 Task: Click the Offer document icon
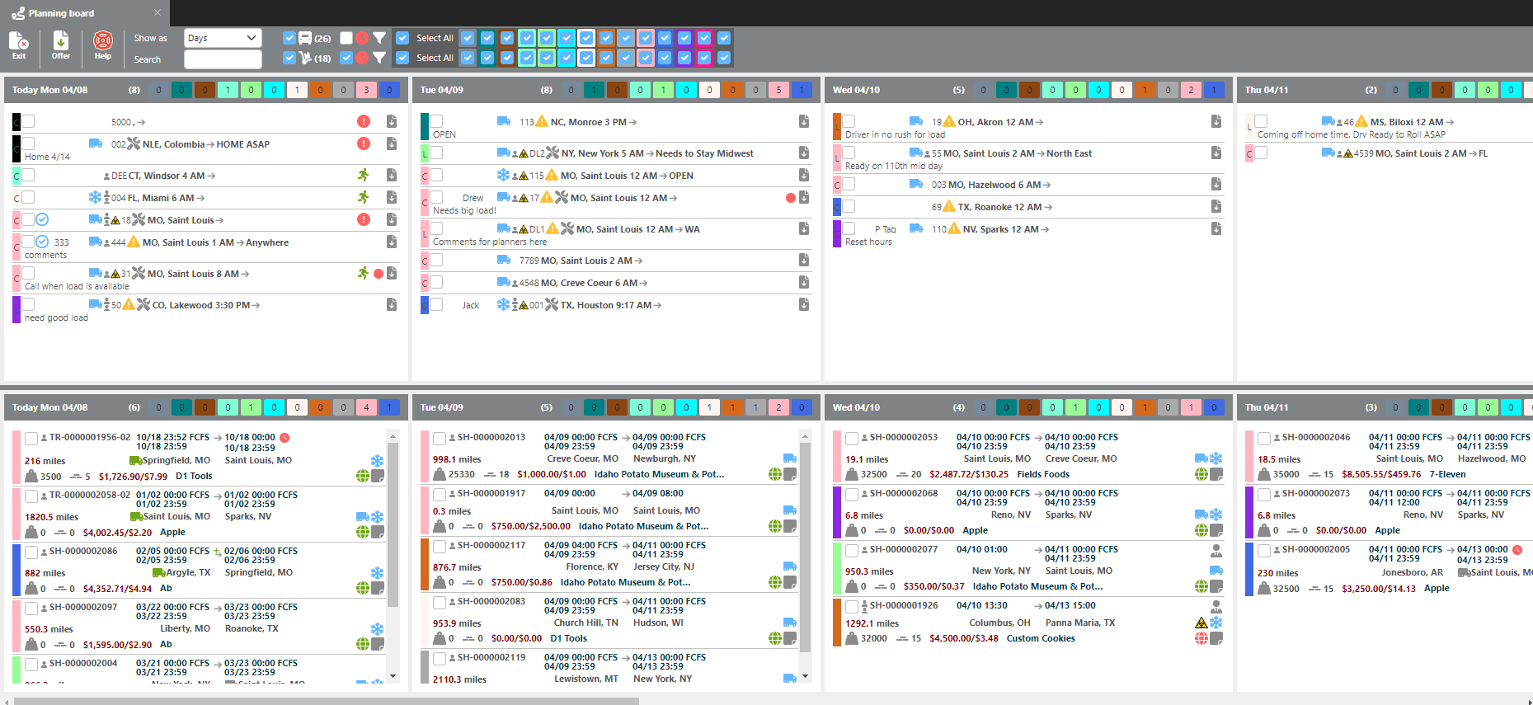tap(61, 44)
